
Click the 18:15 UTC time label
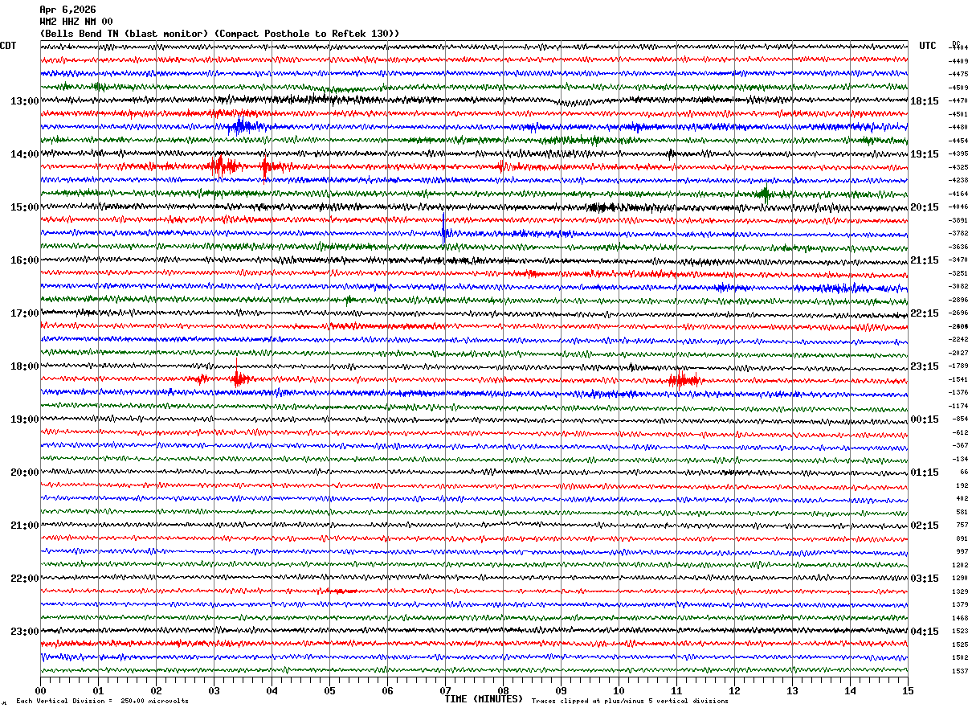[x=924, y=101]
